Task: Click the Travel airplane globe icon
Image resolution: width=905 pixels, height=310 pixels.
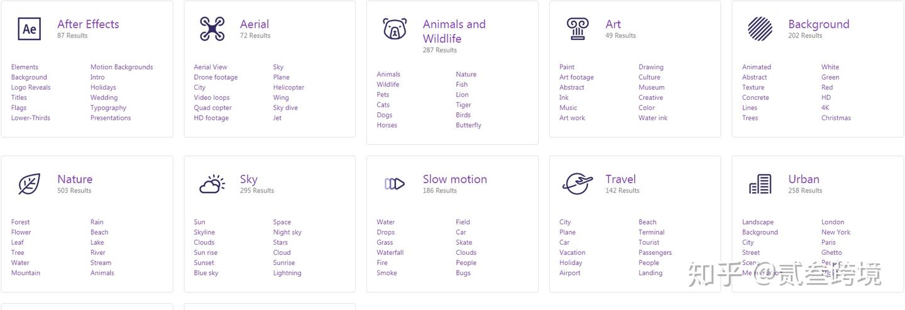Action: point(578,184)
